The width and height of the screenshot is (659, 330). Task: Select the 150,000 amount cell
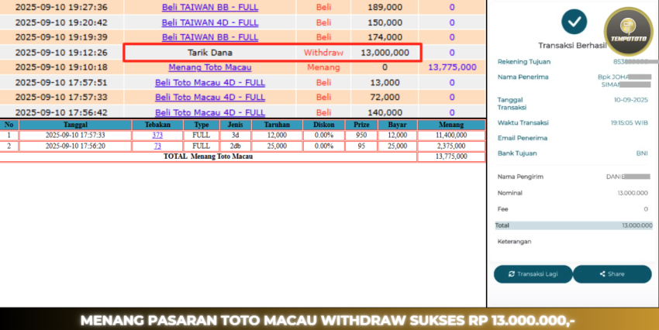click(385, 22)
